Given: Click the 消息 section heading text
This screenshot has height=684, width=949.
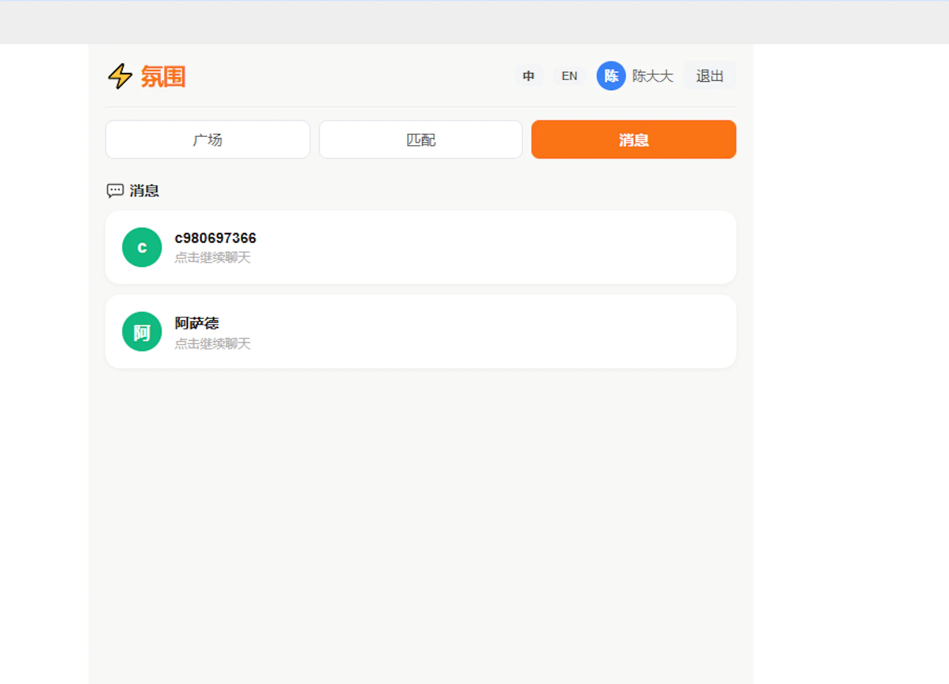Looking at the screenshot, I should click(x=144, y=190).
